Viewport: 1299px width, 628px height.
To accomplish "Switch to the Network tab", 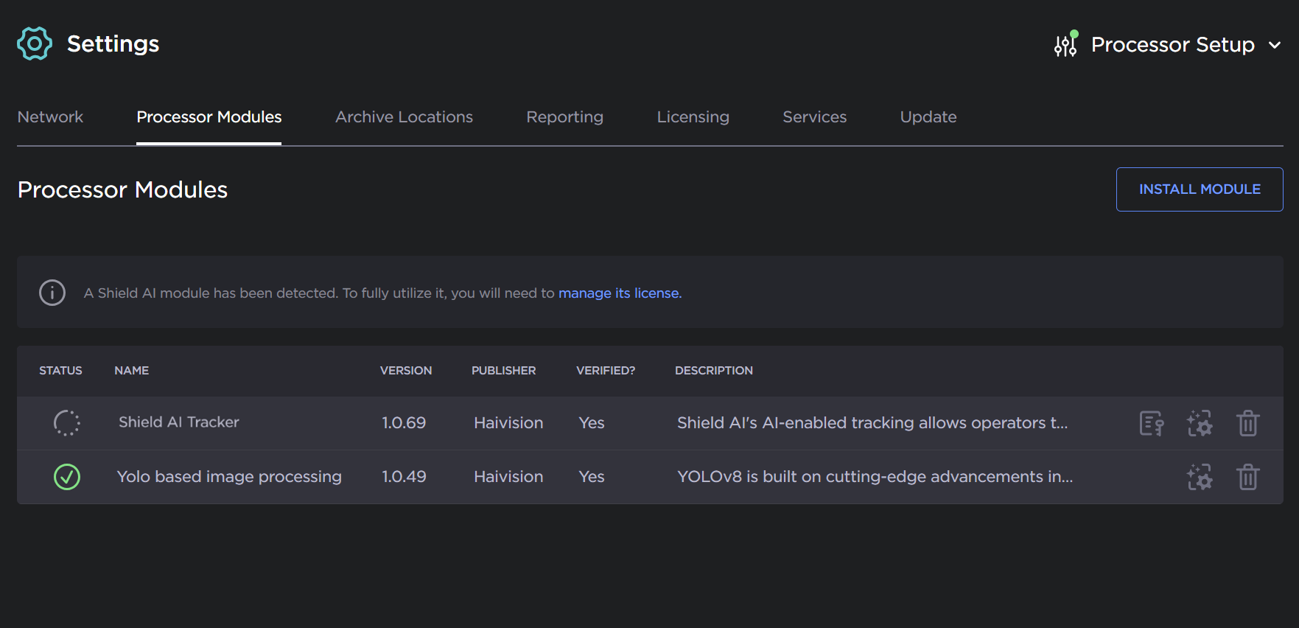I will 50,117.
